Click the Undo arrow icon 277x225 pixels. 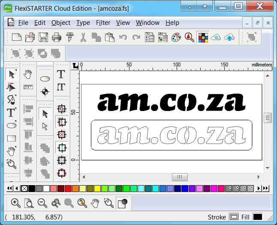click(x=123, y=37)
